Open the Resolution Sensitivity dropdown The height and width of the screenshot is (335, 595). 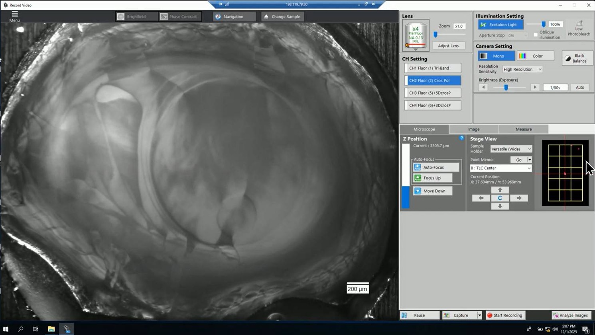point(522,69)
